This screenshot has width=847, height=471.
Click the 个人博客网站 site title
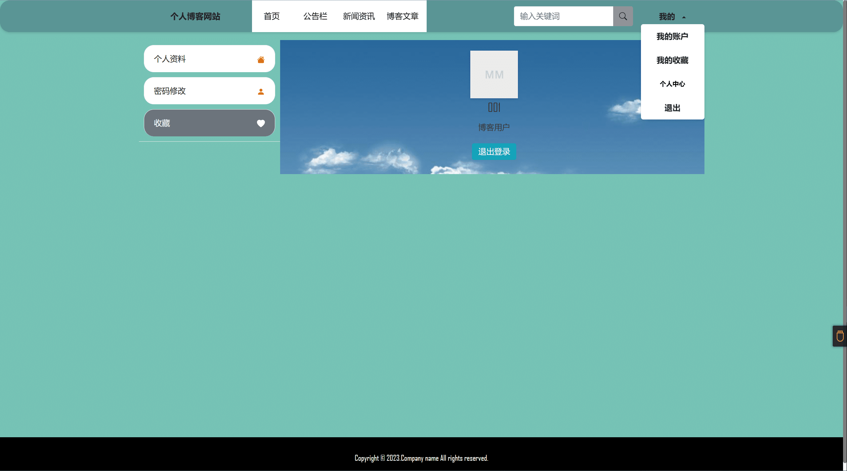(x=195, y=16)
